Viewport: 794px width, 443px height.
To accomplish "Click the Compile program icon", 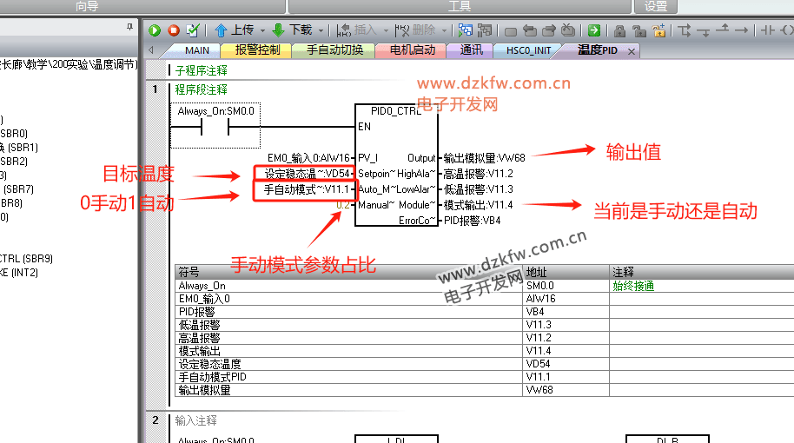I will coord(193,30).
